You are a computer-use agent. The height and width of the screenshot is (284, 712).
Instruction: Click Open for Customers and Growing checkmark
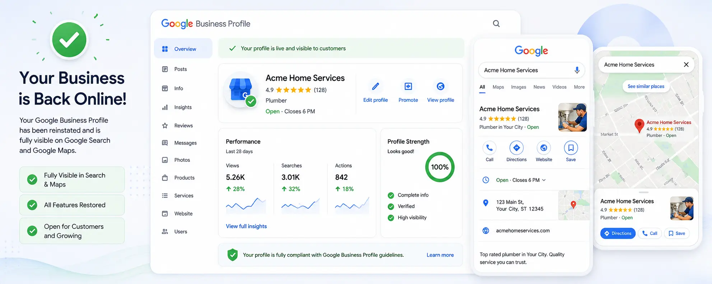[32, 231]
